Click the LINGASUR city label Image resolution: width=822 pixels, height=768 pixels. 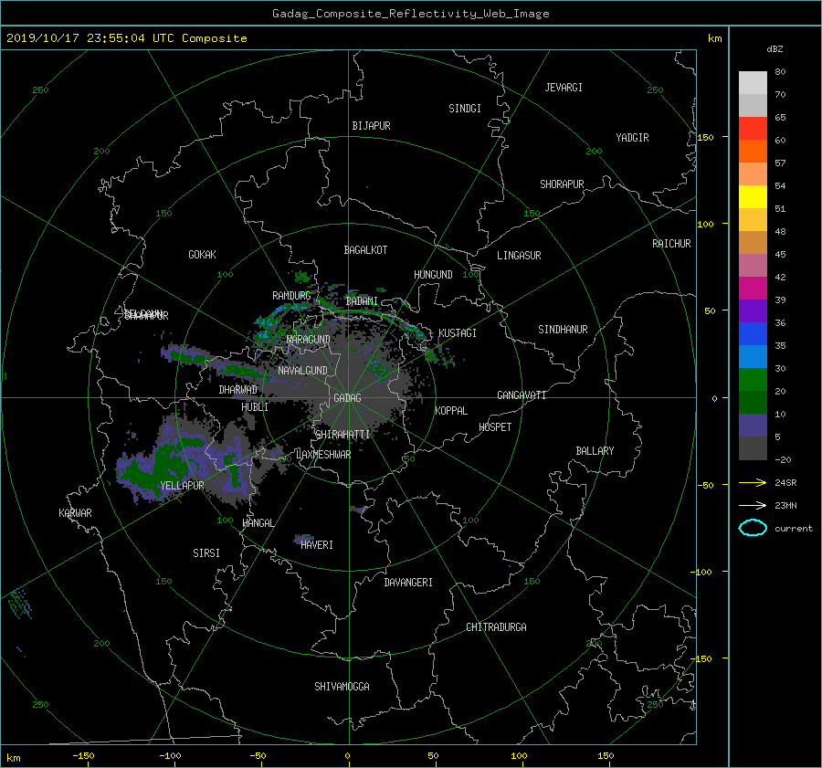click(519, 256)
